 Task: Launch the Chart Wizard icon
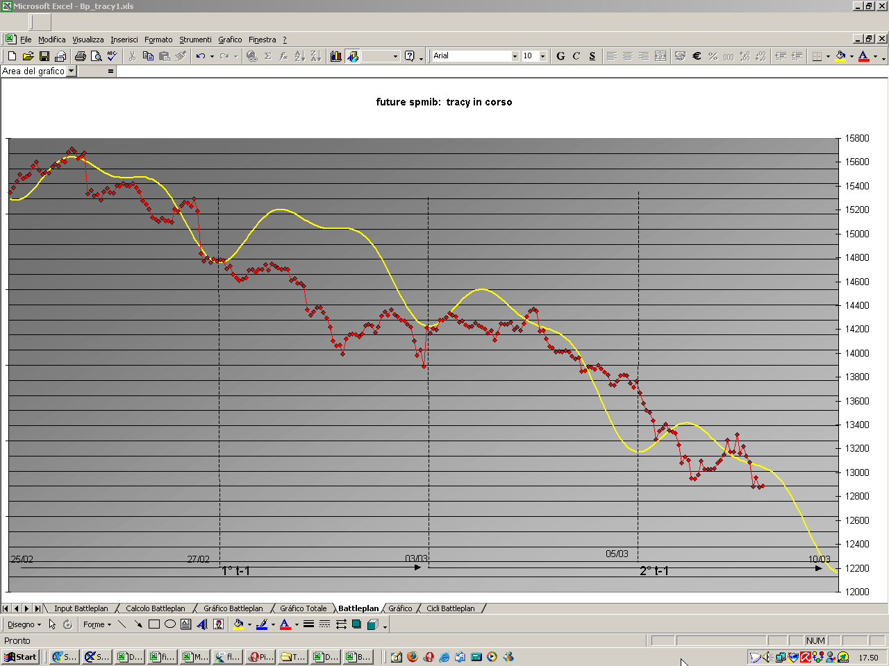click(x=336, y=56)
